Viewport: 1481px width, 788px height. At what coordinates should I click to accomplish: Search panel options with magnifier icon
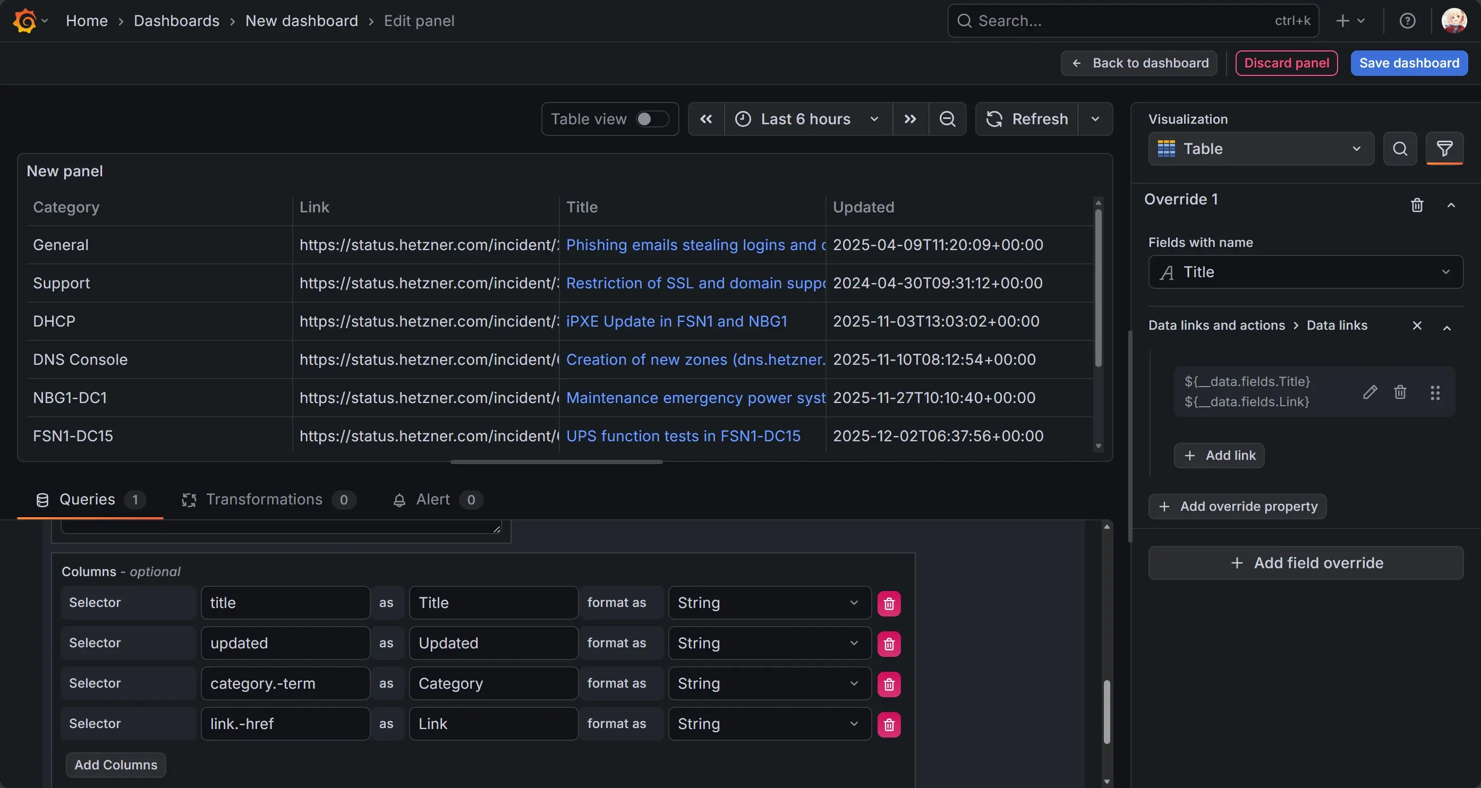(x=1399, y=149)
